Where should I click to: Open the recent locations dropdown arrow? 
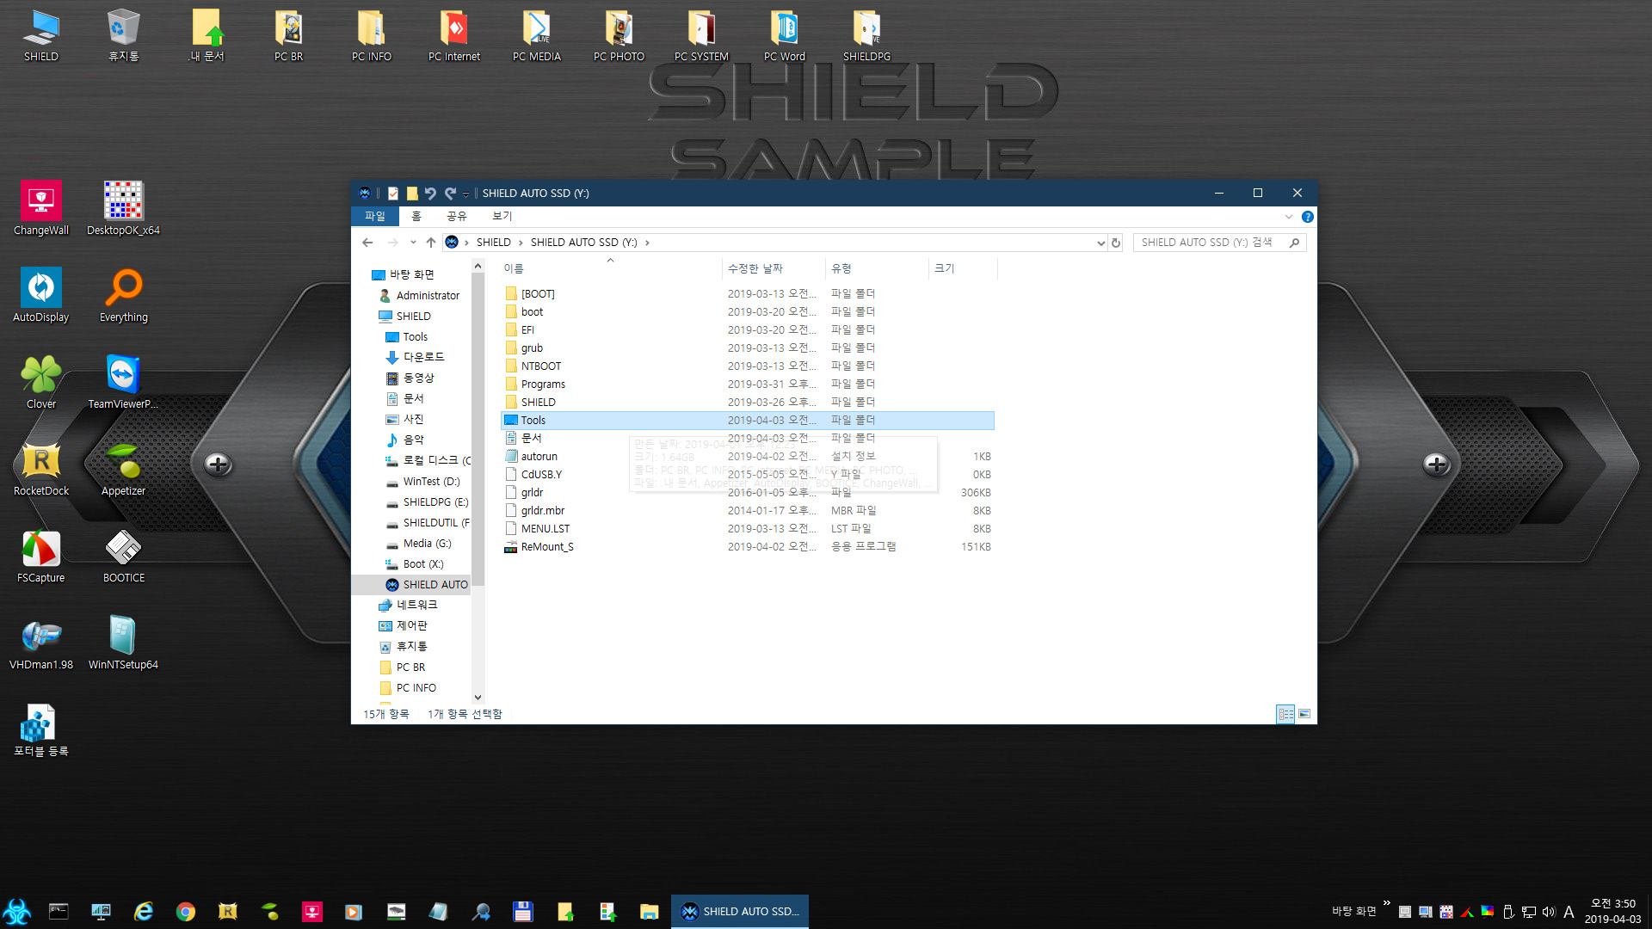click(x=413, y=243)
